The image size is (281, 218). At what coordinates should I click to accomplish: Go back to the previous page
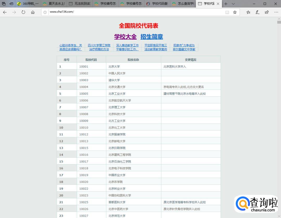coord(5,12)
